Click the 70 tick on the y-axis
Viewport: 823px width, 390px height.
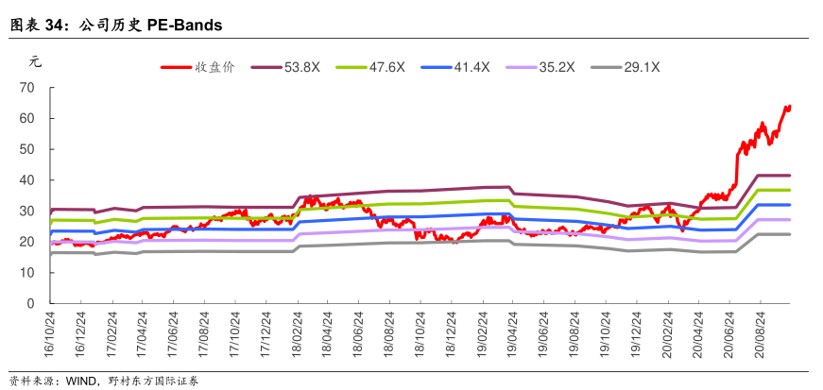pos(27,88)
